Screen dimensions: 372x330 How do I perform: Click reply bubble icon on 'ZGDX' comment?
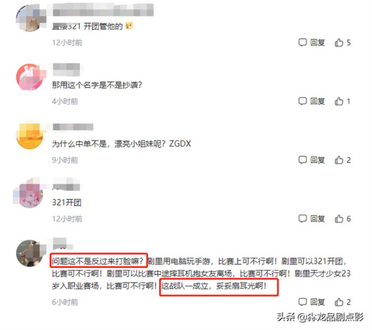(x=302, y=160)
